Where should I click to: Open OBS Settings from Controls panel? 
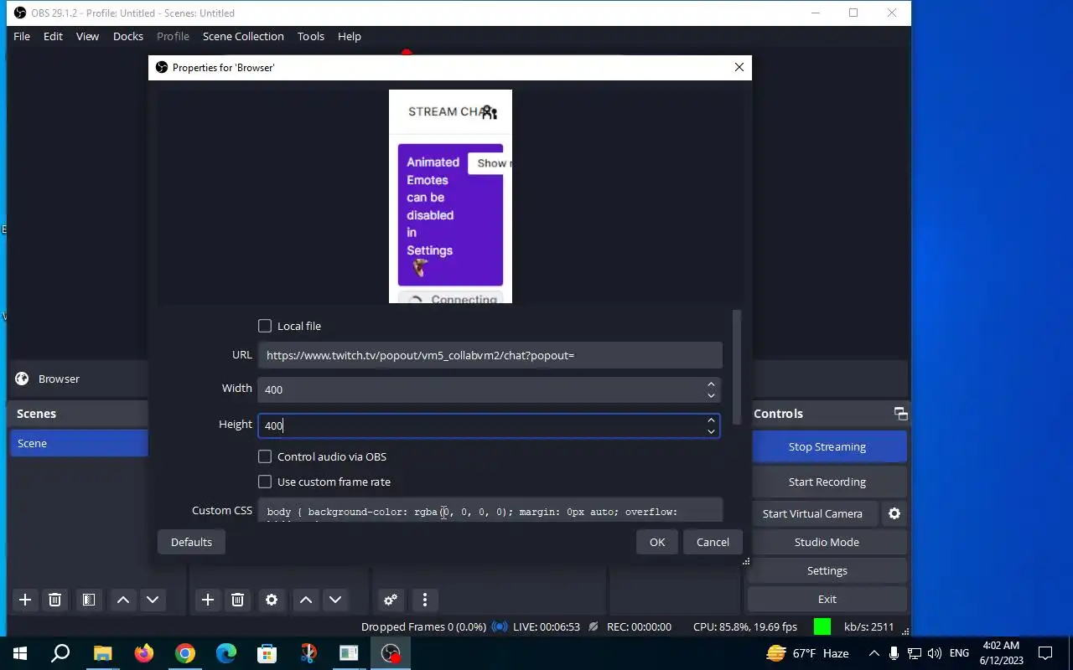click(x=827, y=571)
